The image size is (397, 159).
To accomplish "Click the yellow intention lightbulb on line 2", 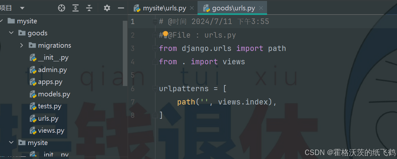I will pos(165,34).
